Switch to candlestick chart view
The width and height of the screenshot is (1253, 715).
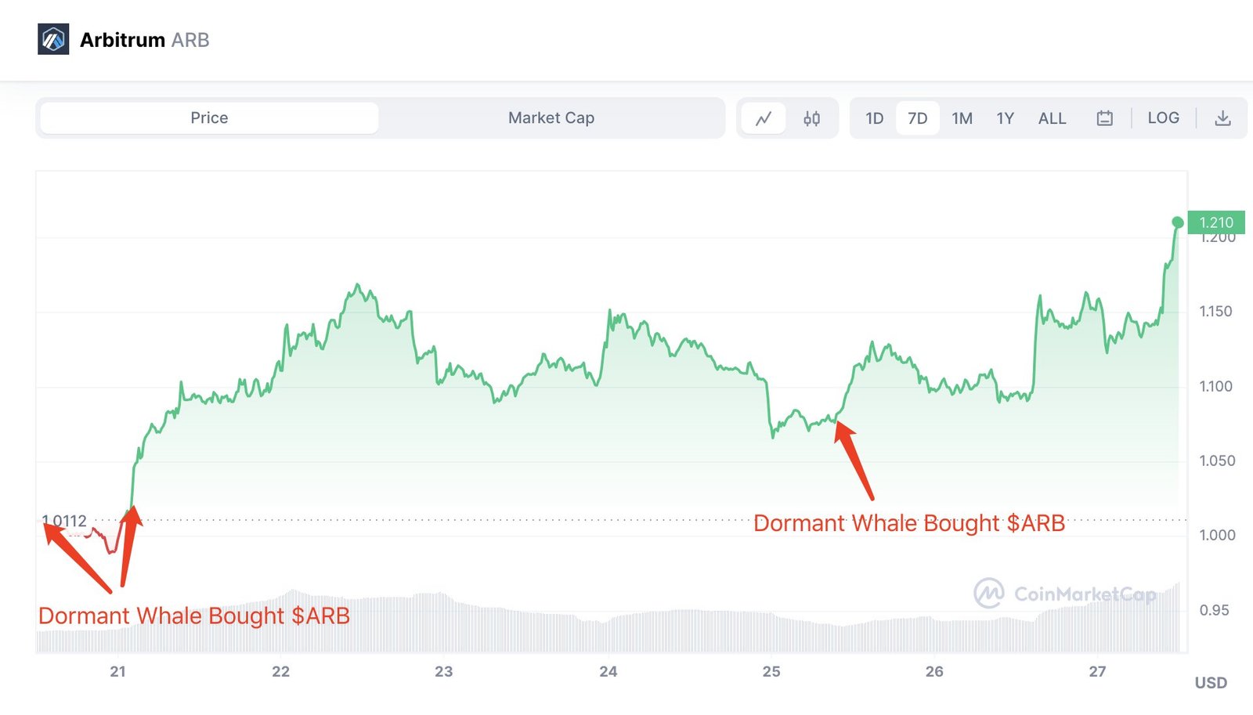(x=812, y=118)
